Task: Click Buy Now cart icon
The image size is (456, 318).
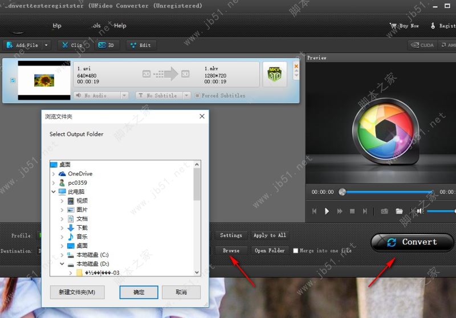Action: (x=393, y=26)
